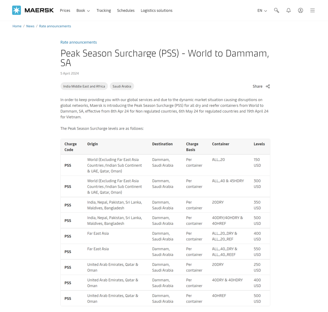Open the notifications bell

coord(289,10)
